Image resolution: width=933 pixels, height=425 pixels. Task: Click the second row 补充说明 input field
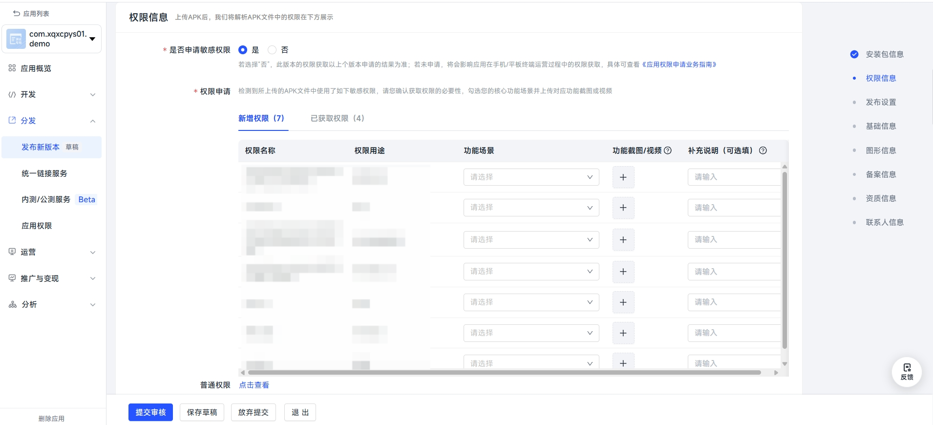coord(734,208)
